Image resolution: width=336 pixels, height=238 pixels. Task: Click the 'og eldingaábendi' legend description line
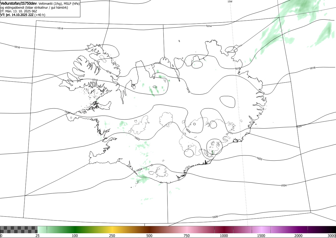[34, 8]
